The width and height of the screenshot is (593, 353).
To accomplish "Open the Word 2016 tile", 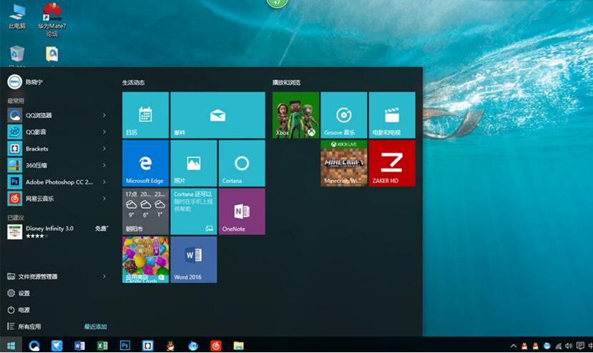I will (194, 259).
